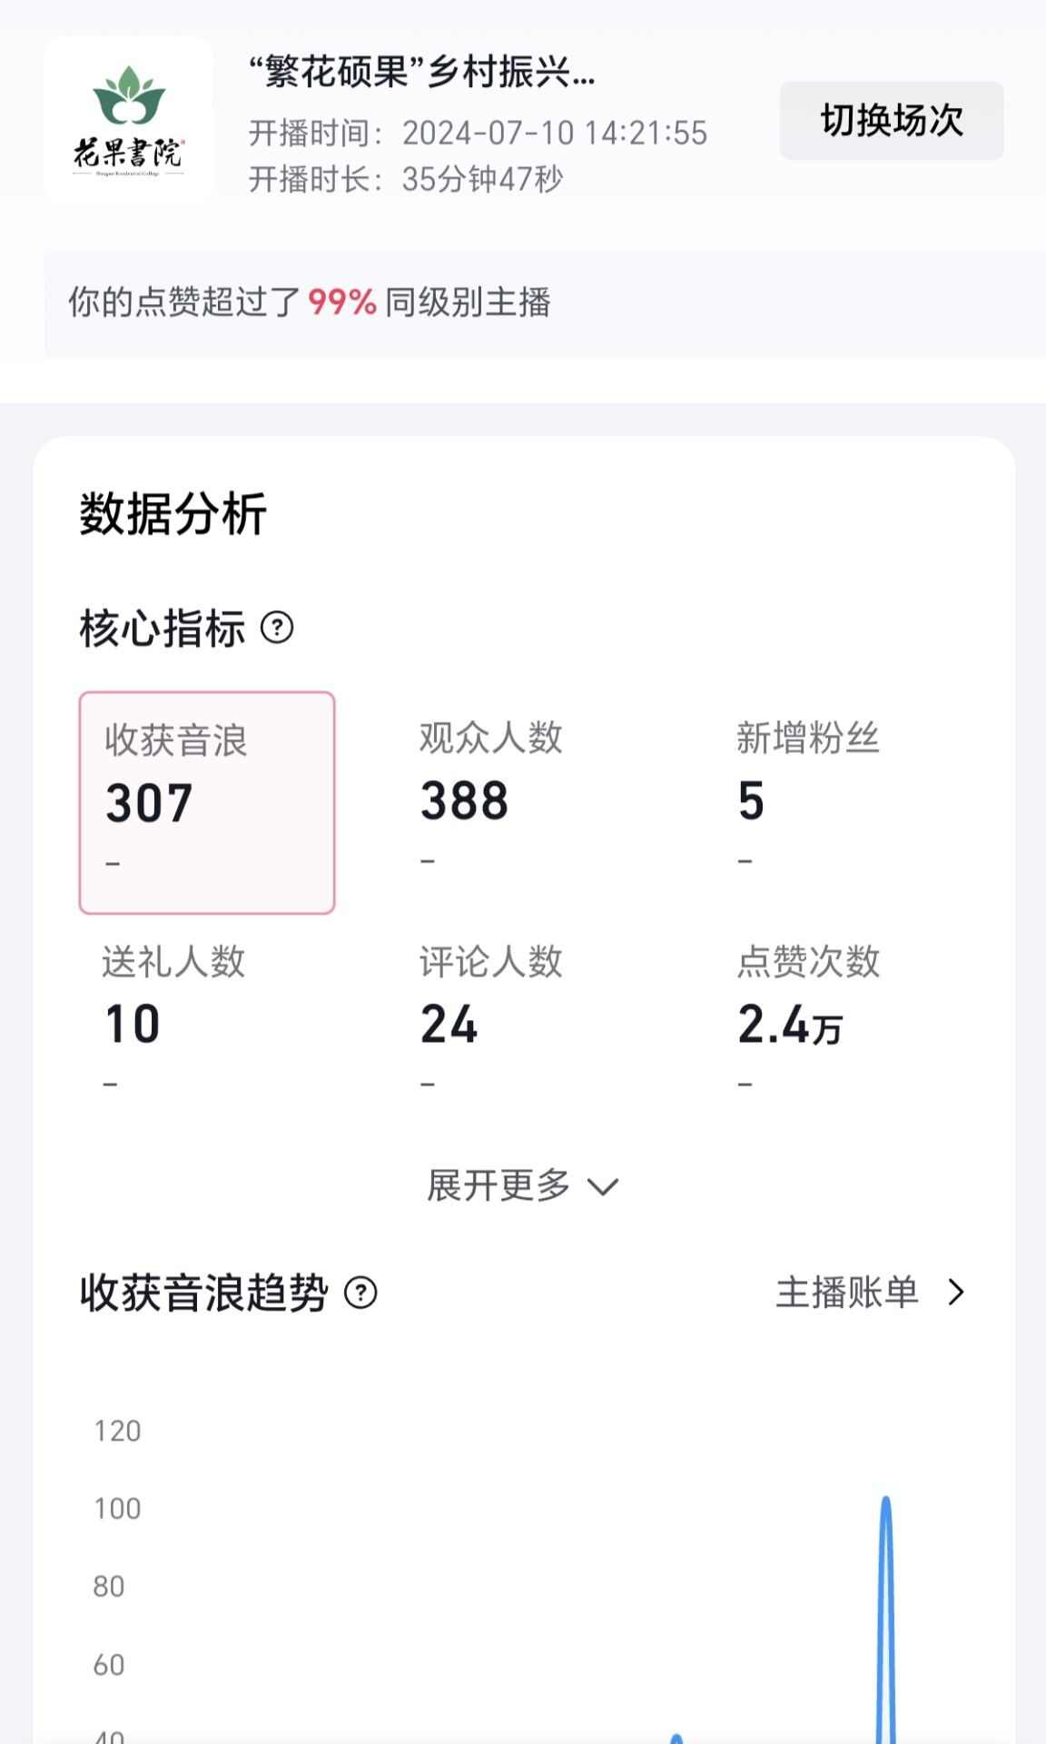1046x1744 pixels.
Task: Open the 主播账单 link
Action: tap(846, 1293)
